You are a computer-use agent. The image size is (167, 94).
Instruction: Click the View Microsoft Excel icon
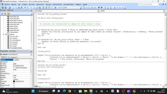click(x=2, y=8)
